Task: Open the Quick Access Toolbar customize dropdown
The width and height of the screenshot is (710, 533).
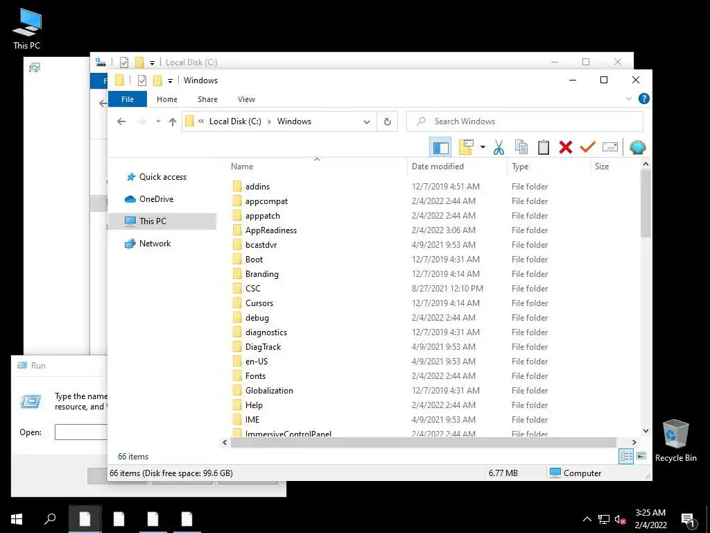Action: tap(170, 81)
